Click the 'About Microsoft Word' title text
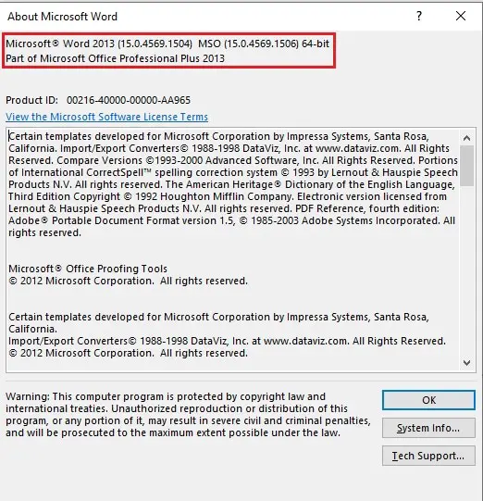 (x=62, y=17)
